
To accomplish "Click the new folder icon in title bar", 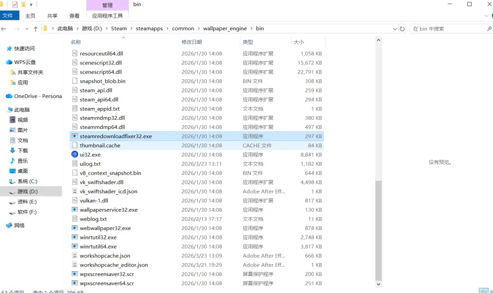I will (24, 5).
